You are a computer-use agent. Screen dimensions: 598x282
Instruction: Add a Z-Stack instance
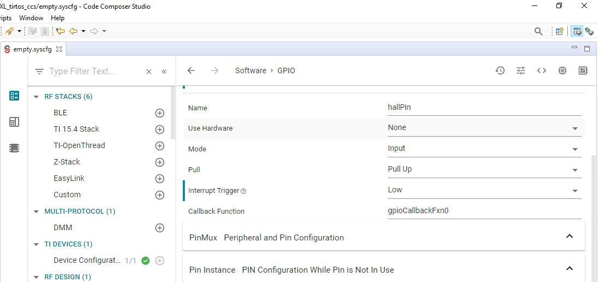tap(160, 162)
